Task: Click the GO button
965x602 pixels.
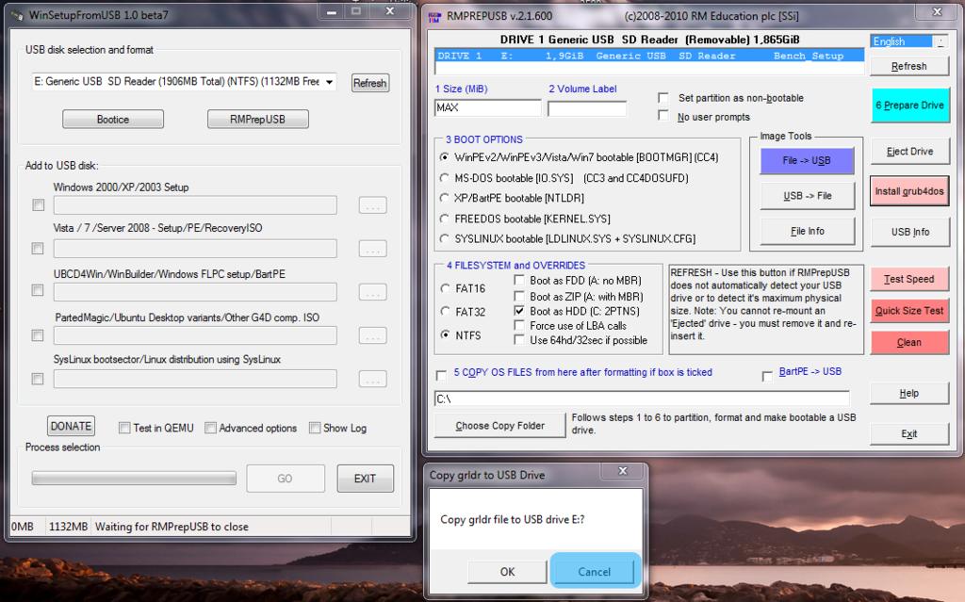Action: point(285,479)
